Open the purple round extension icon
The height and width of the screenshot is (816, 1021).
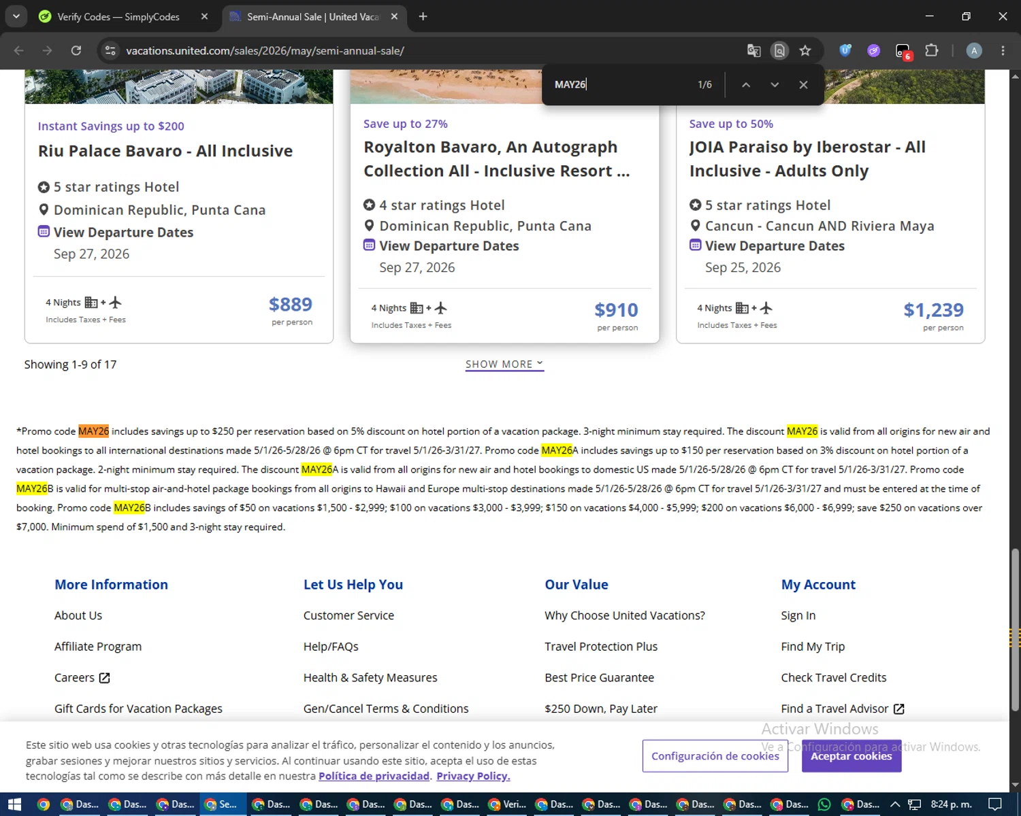(x=874, y=50)
